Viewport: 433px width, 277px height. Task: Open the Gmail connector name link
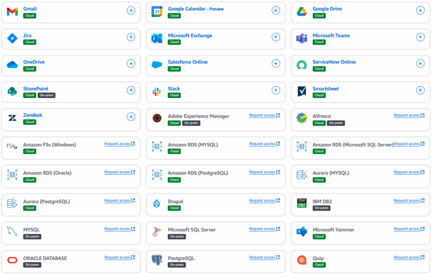pyautogui.click(x=30, y=9)
